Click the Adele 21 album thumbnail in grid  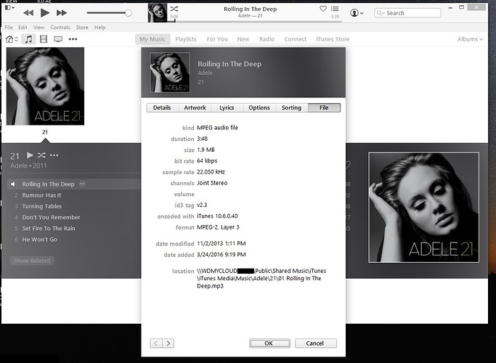[45, 86]
